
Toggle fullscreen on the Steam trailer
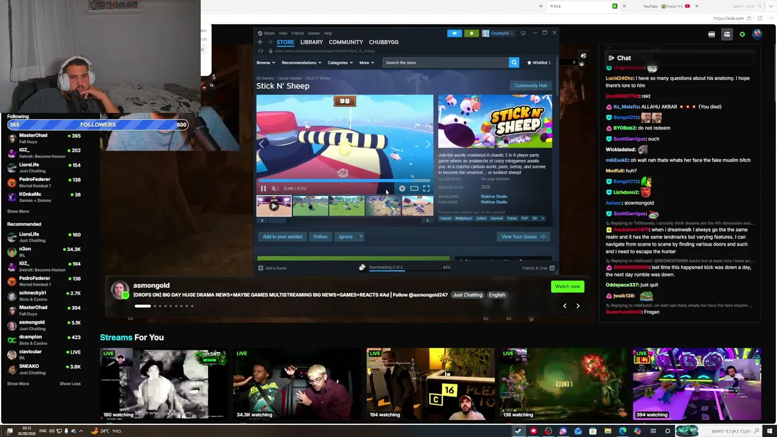coord(426,188)
